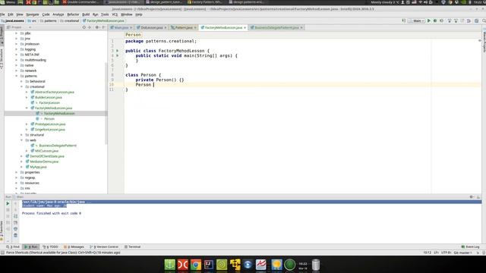Open Project Structure icon in top toolbar
This screenshot has width=486, height=273.
coord(476,20)
